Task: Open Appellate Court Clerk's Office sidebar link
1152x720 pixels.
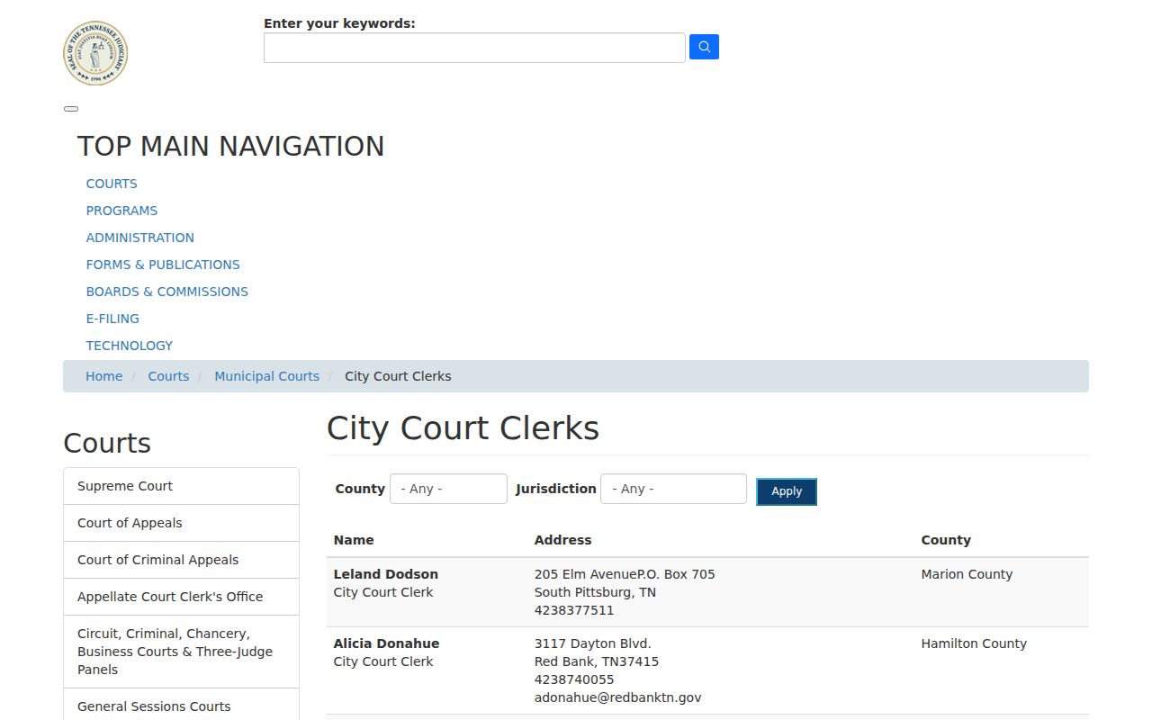Action: [x=181, y=597]
